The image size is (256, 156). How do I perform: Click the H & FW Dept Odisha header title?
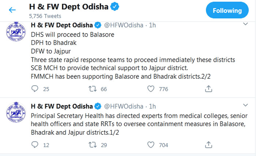[x=69, y=7]
